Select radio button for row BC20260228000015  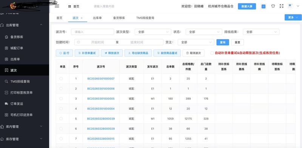[61, 139]
